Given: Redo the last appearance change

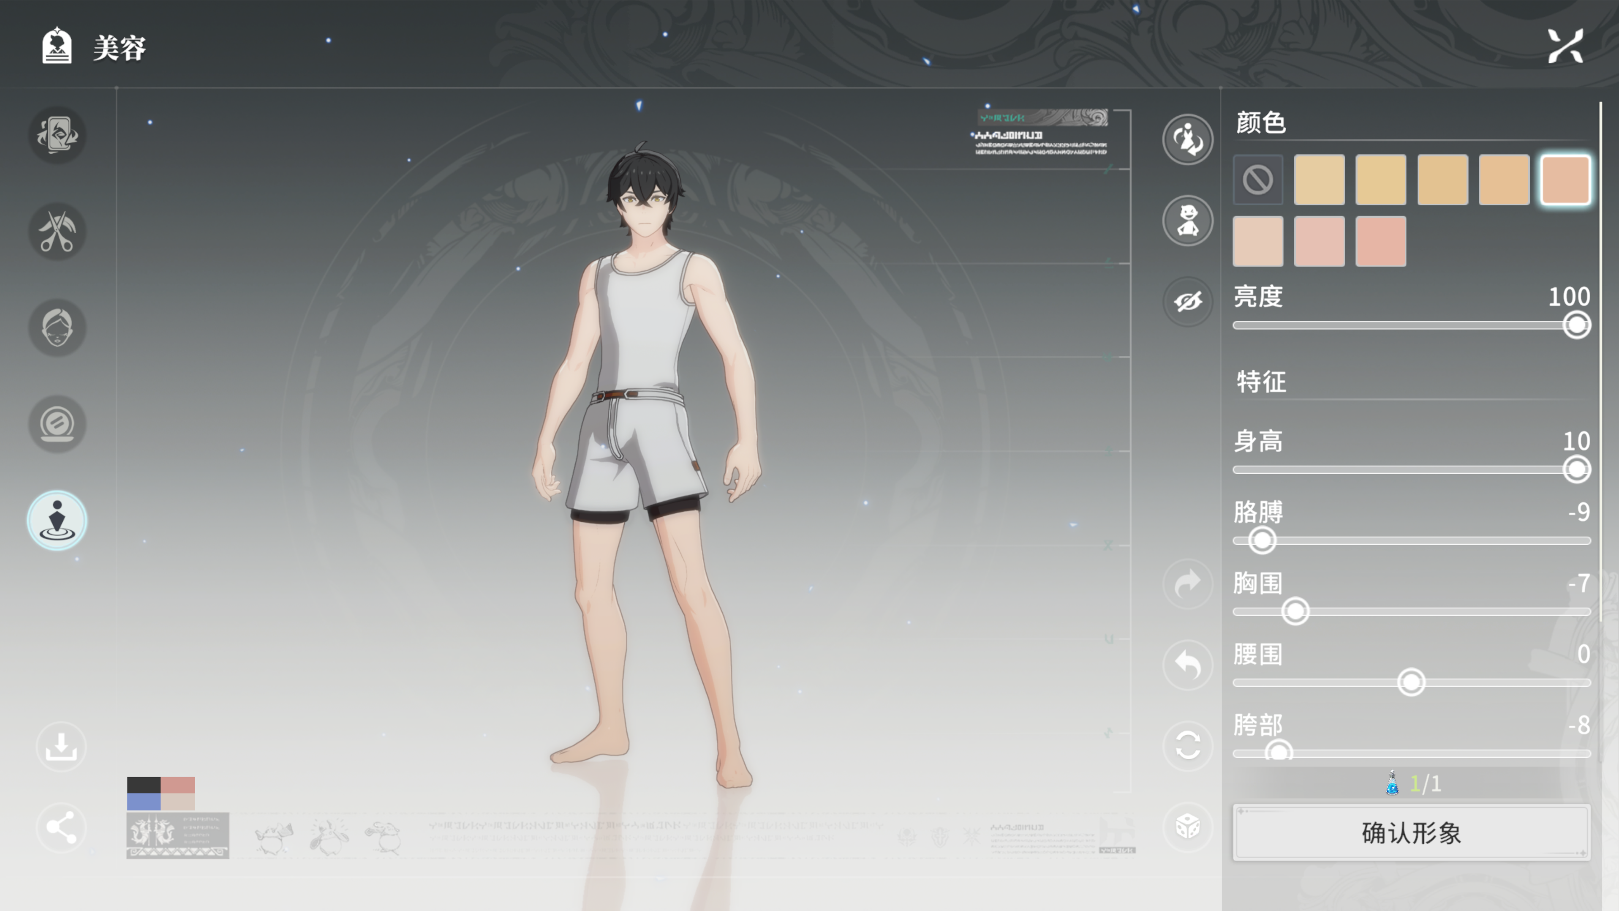Looking at the screenshot, I should tap(1188, 584).
